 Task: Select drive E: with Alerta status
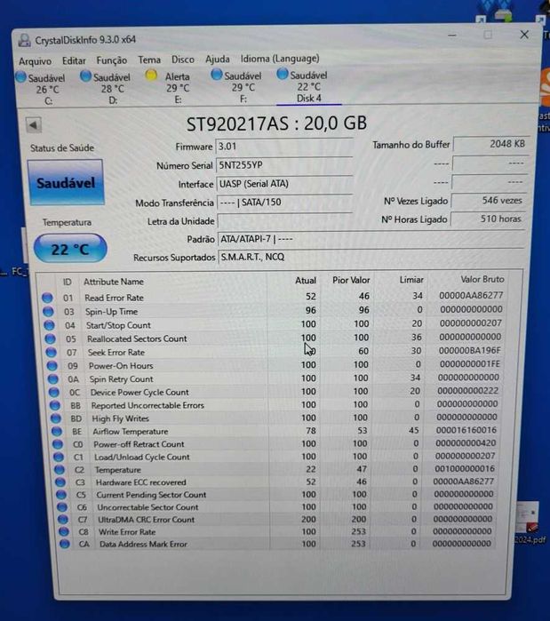pos(171,88)
